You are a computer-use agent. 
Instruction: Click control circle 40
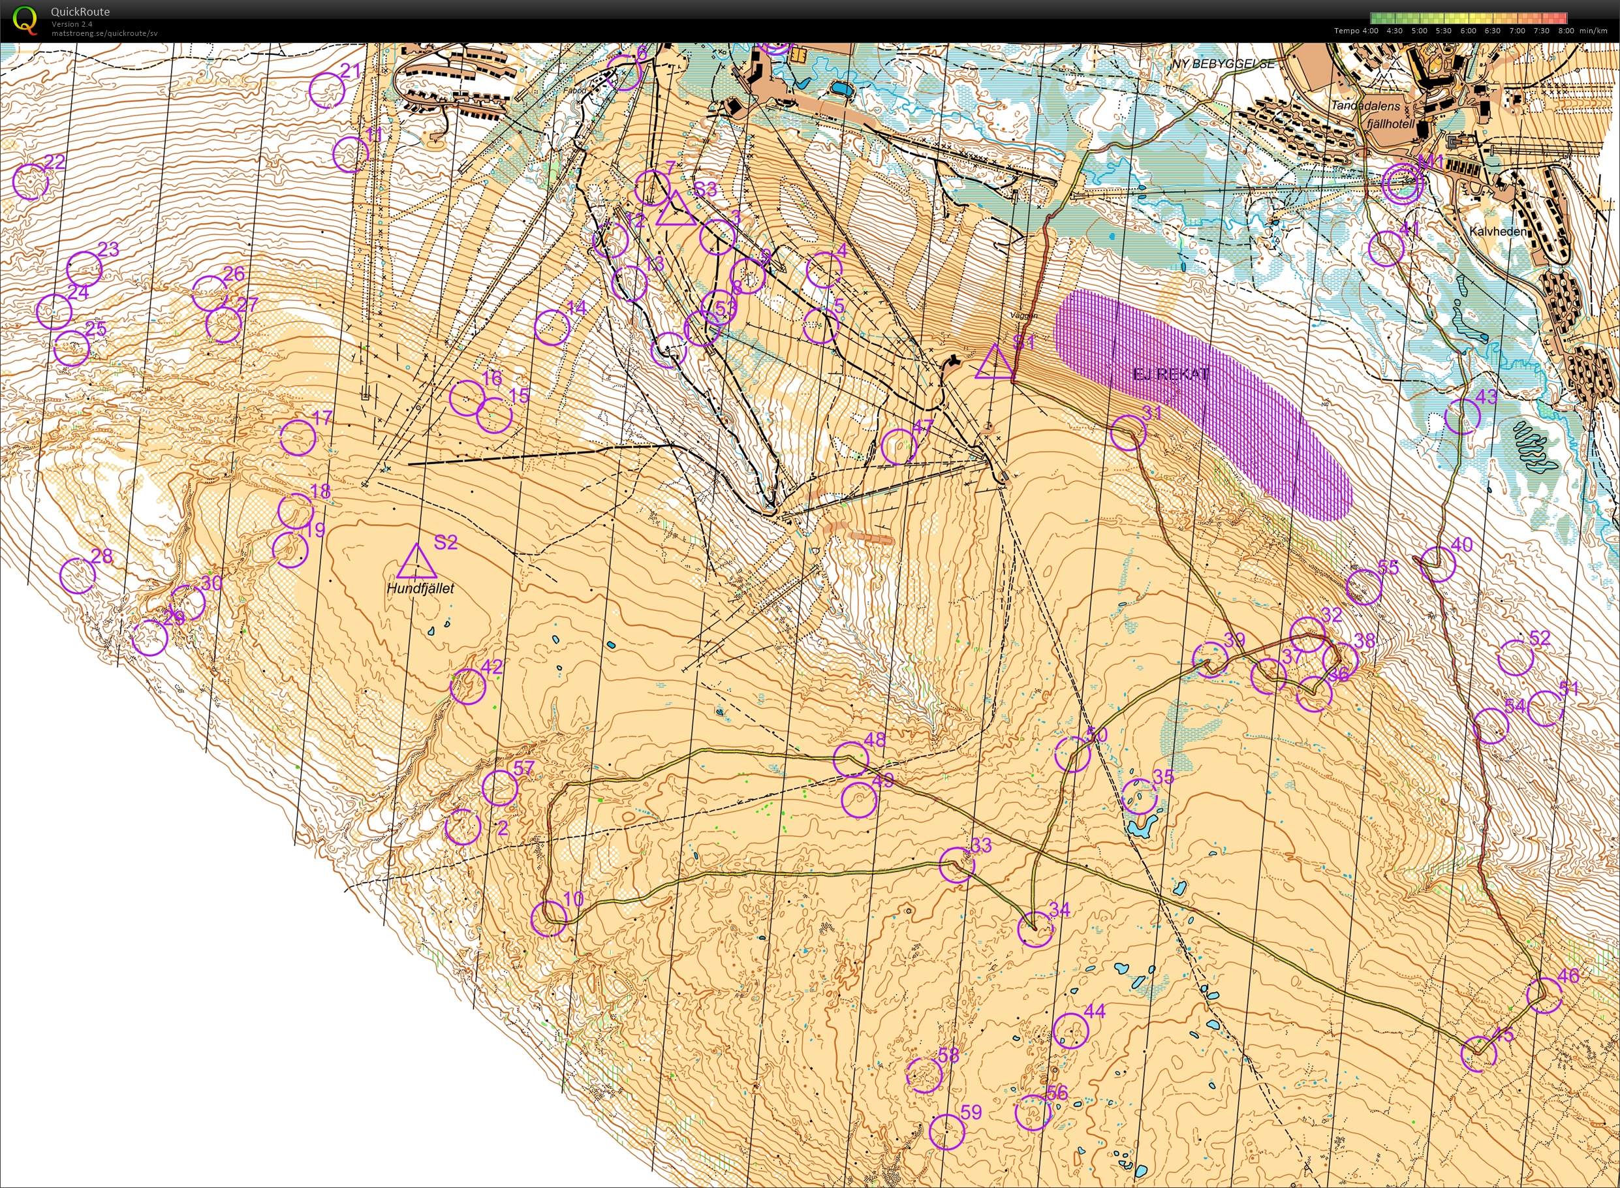point(1438,565)
